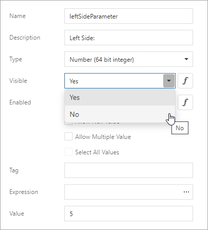This screenshot has height=230, width=208.
Task: Click the Expression field ellipsis button
Action: tap(186, 192)
